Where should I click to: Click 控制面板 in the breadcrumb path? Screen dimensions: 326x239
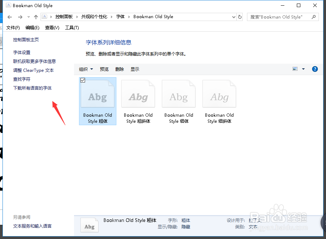[x=64, y=17]
